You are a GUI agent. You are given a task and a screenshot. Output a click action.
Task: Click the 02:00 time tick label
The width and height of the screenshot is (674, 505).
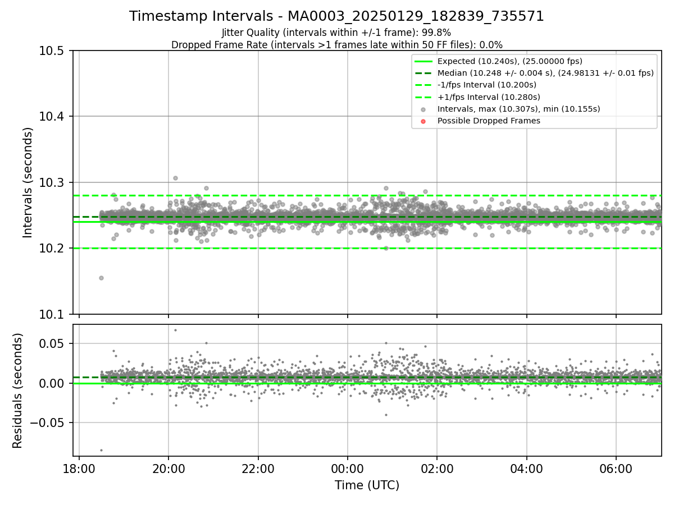click(437, 468)
